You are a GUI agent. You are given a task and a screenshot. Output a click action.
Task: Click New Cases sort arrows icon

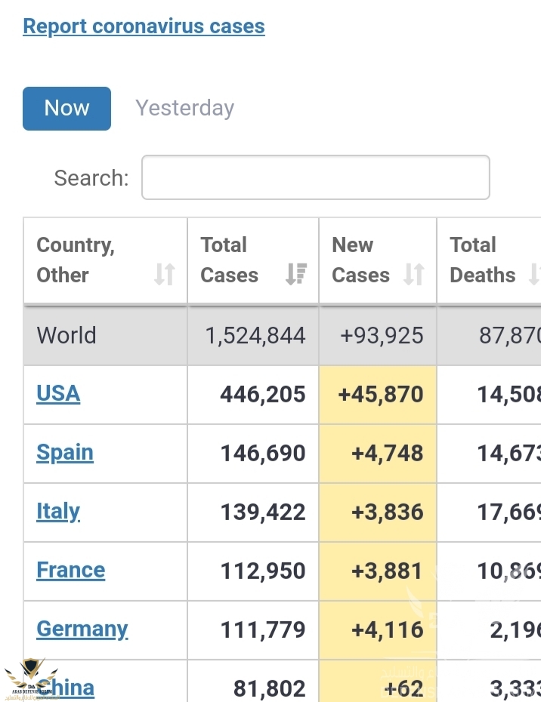point(413,275)
